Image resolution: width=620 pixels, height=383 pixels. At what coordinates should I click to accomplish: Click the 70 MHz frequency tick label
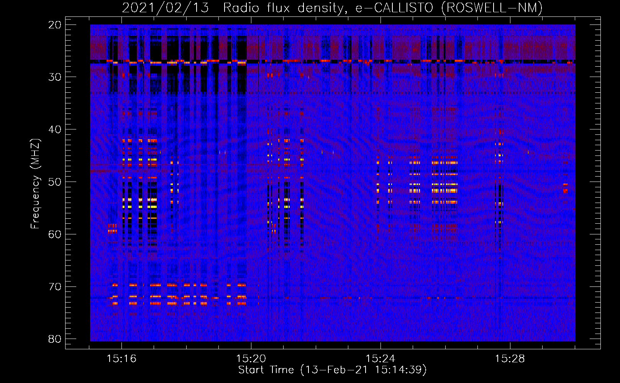pyautogui.click(x=55, y=287)
